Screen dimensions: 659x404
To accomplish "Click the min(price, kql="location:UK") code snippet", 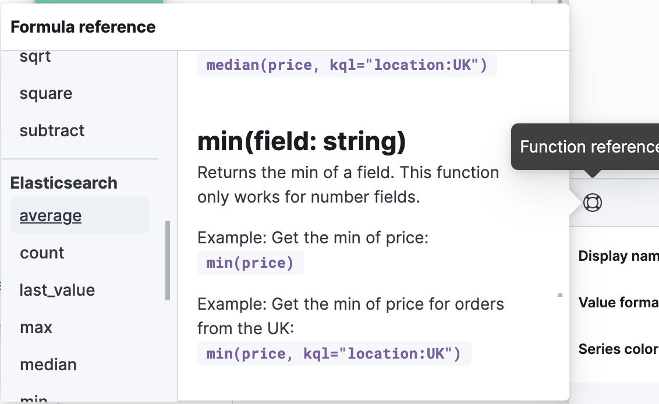I will tap(334, 354).
